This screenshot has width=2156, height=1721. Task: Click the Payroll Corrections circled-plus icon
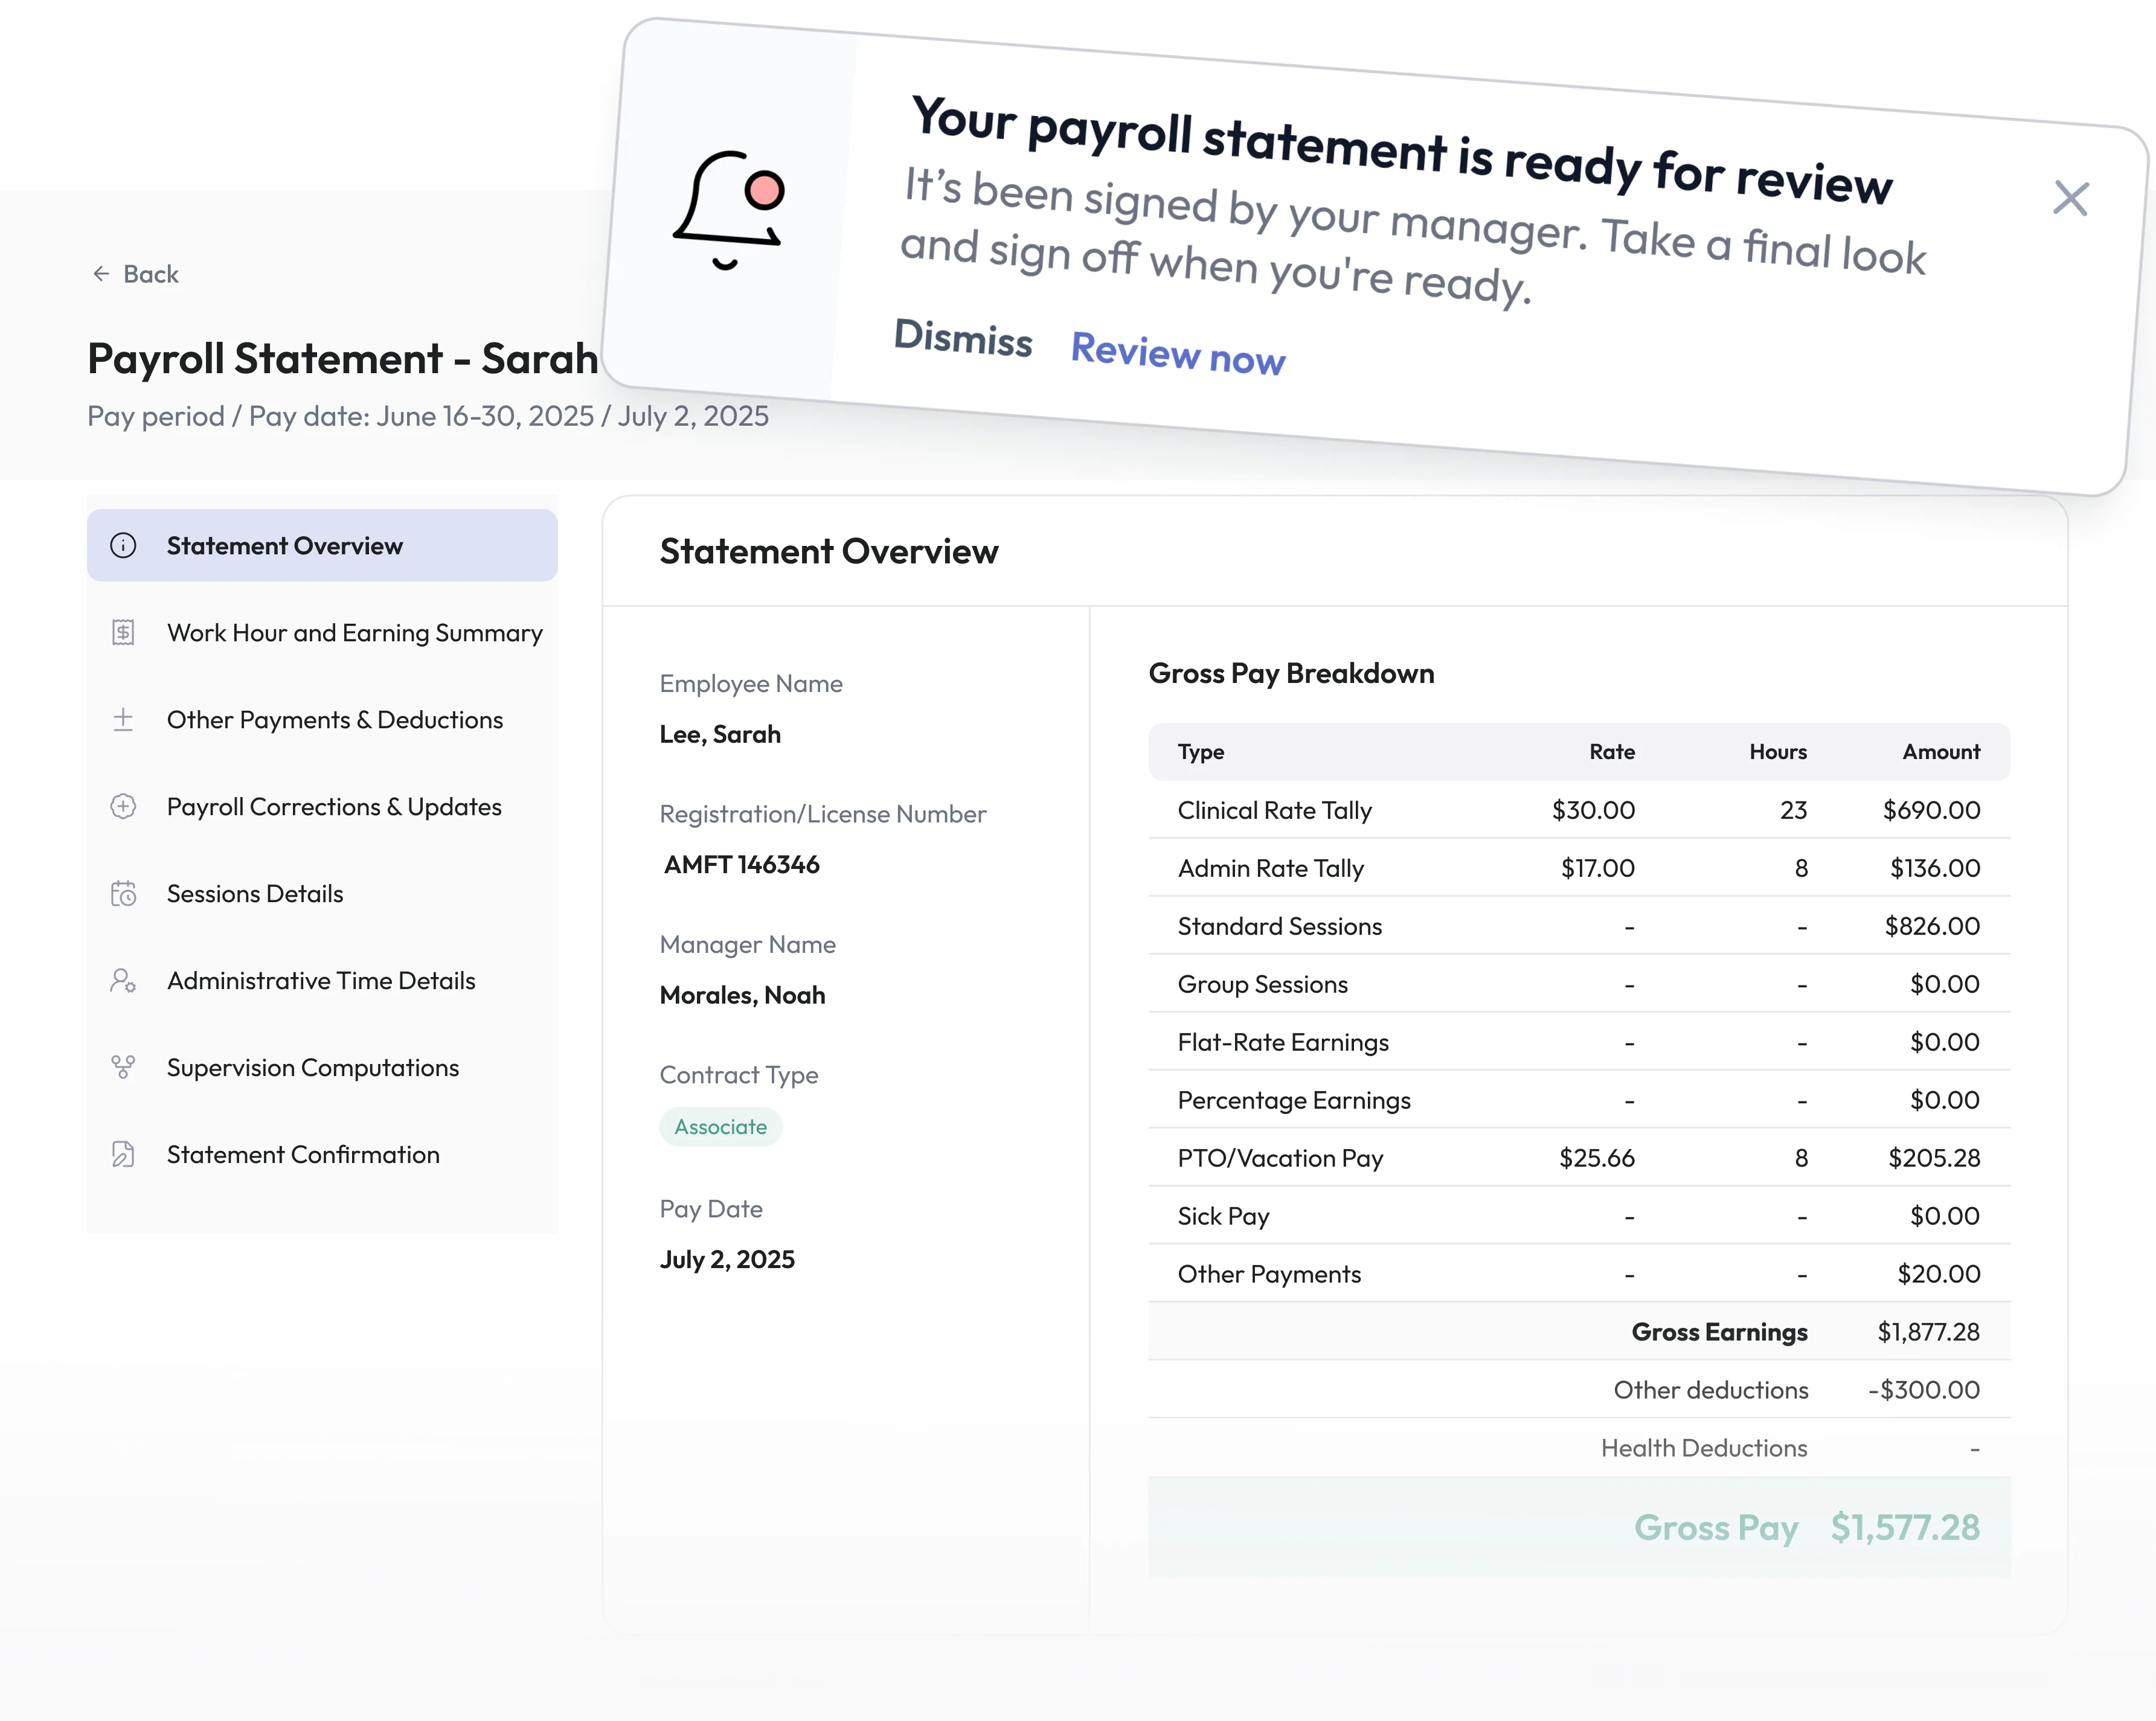click(x=123, y=807)
